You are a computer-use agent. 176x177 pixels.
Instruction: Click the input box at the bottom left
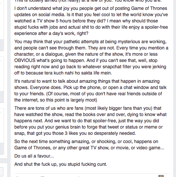(1, 172)
